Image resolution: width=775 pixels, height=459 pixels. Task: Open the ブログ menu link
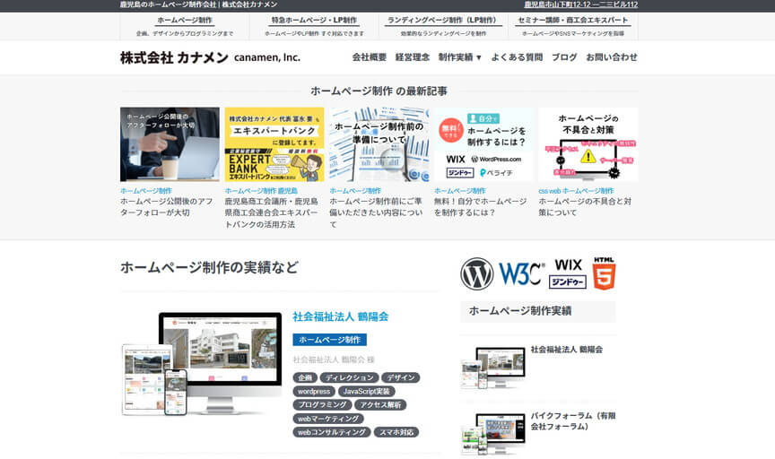point(564,57)
